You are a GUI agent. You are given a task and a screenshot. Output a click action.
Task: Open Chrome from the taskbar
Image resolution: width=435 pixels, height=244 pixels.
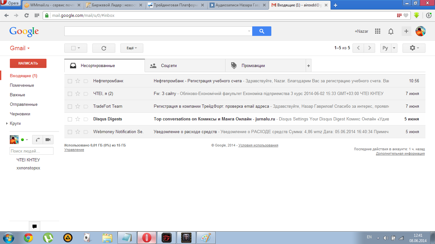tap(28, 238)
